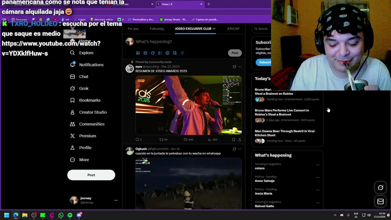Viewport: 391px width, 220px height.
Task: Show hidden system tray icons
Action: (335, 215)
